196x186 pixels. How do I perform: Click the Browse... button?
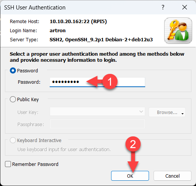[x=167, y=112]
